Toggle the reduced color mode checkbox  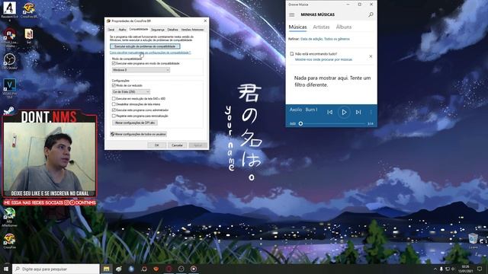114,85
